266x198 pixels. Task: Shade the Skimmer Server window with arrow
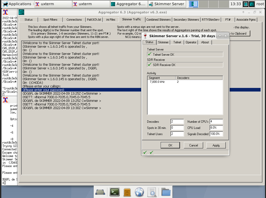point(220,36)
